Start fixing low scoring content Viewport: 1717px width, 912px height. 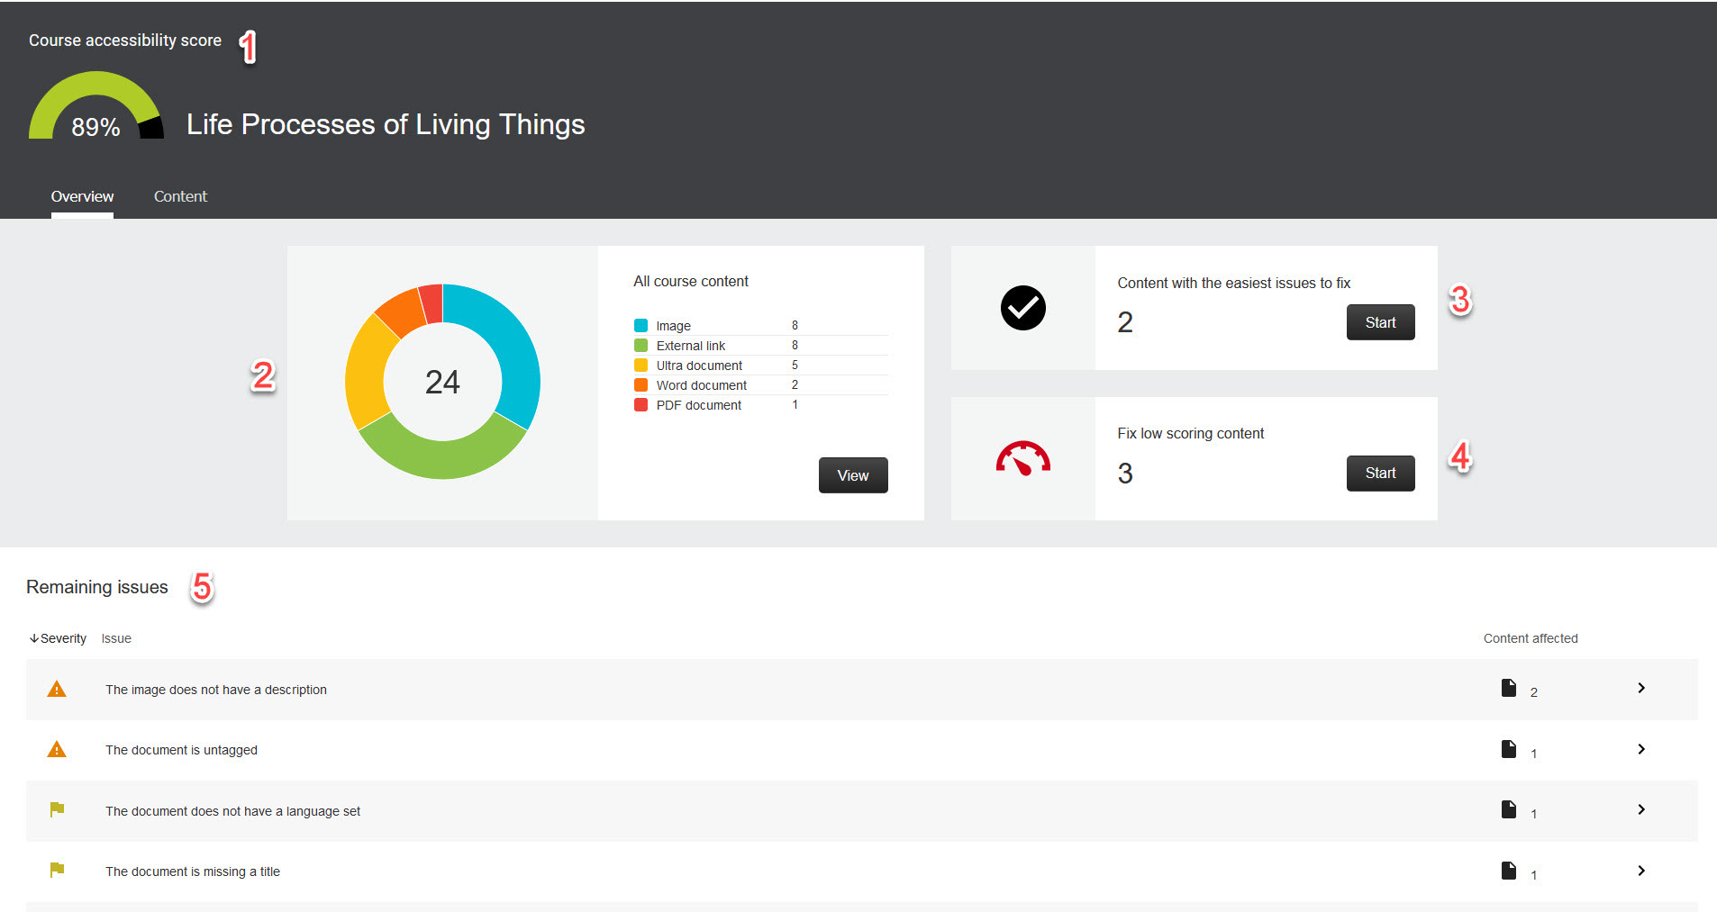[x=1380, y=473]
